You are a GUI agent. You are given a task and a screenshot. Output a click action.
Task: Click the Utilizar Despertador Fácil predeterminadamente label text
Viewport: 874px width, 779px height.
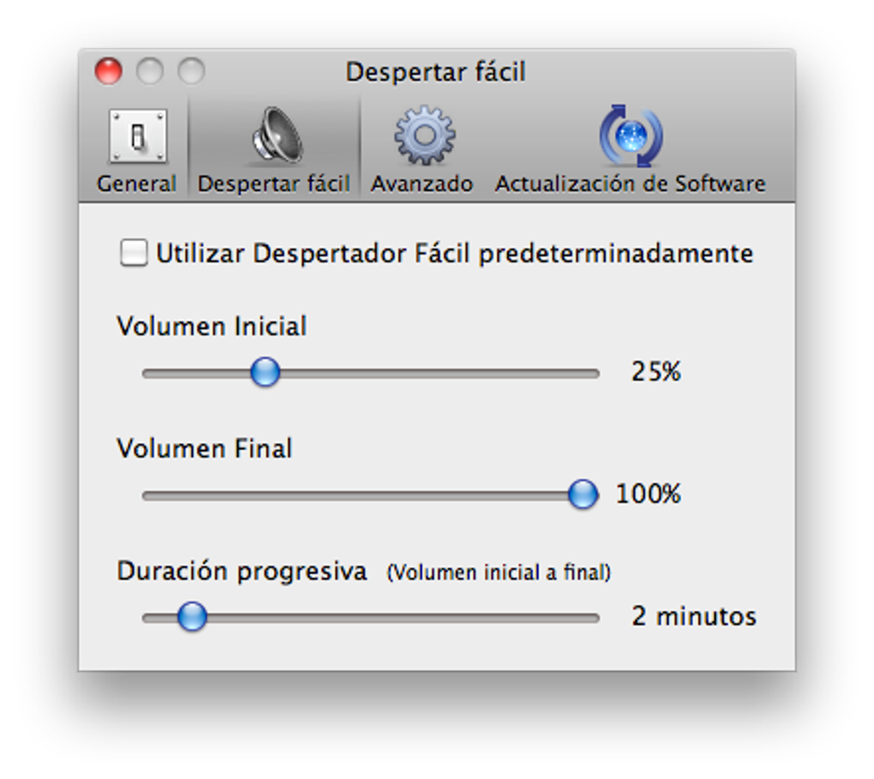[454, 254]
